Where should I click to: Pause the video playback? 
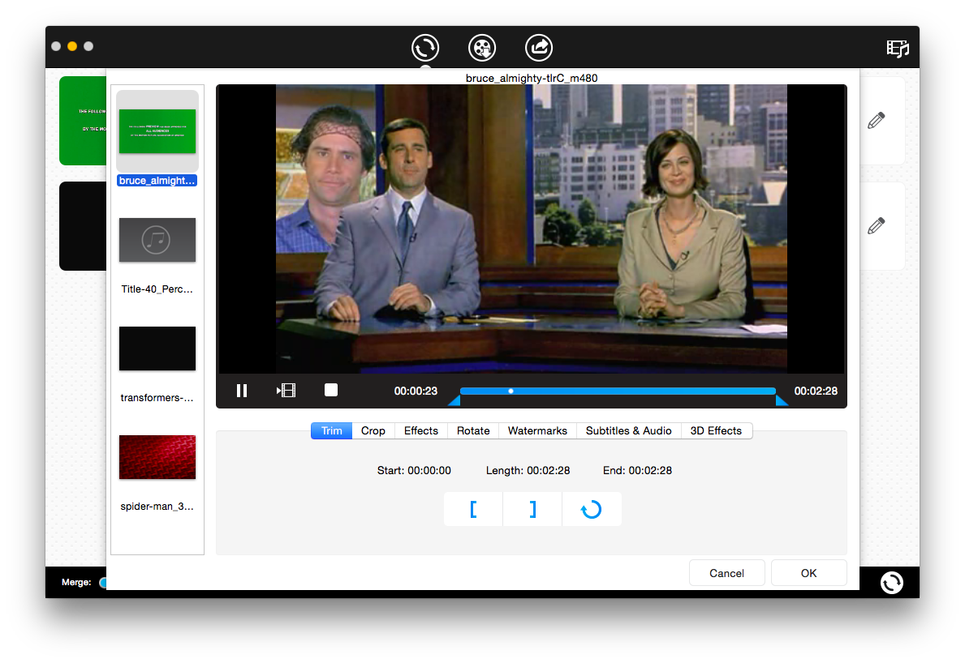[x=242, y=391]
